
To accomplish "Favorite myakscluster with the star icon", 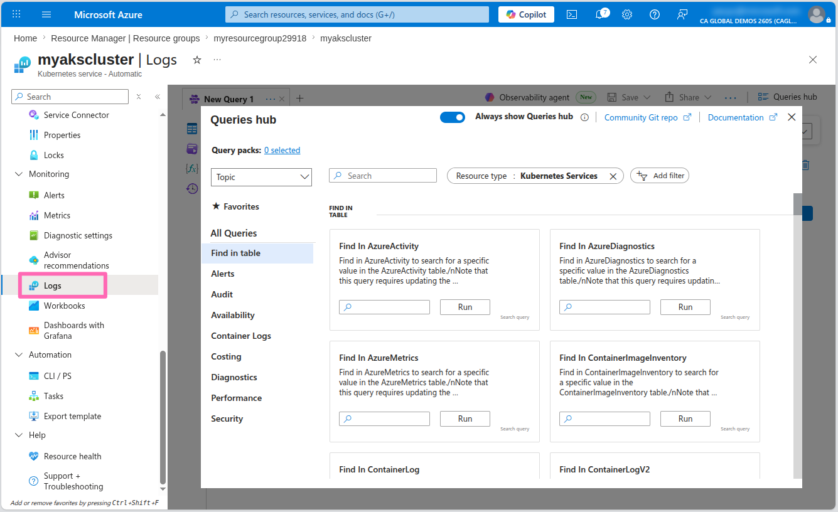I will (197, 60).
